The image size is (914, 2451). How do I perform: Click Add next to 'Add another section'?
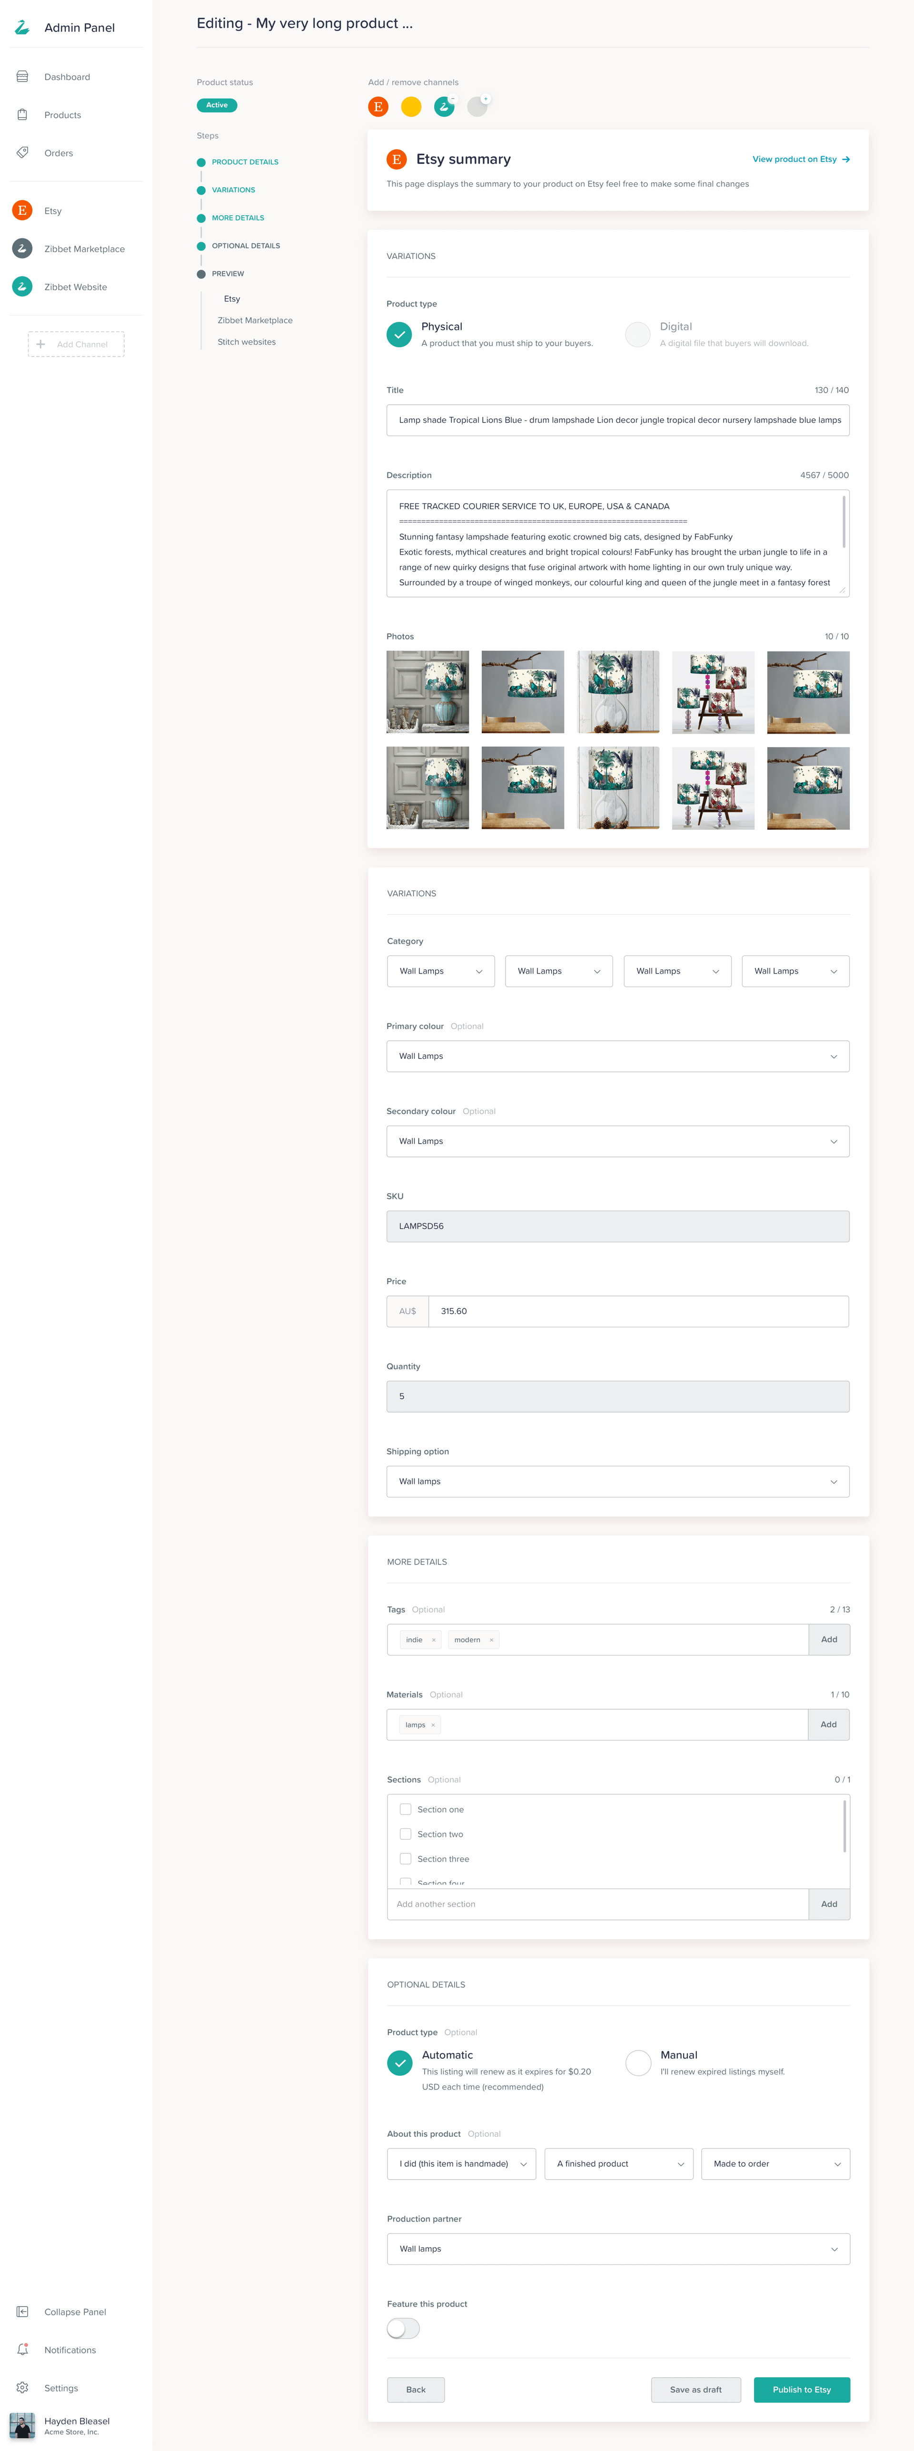point(829,1904)
